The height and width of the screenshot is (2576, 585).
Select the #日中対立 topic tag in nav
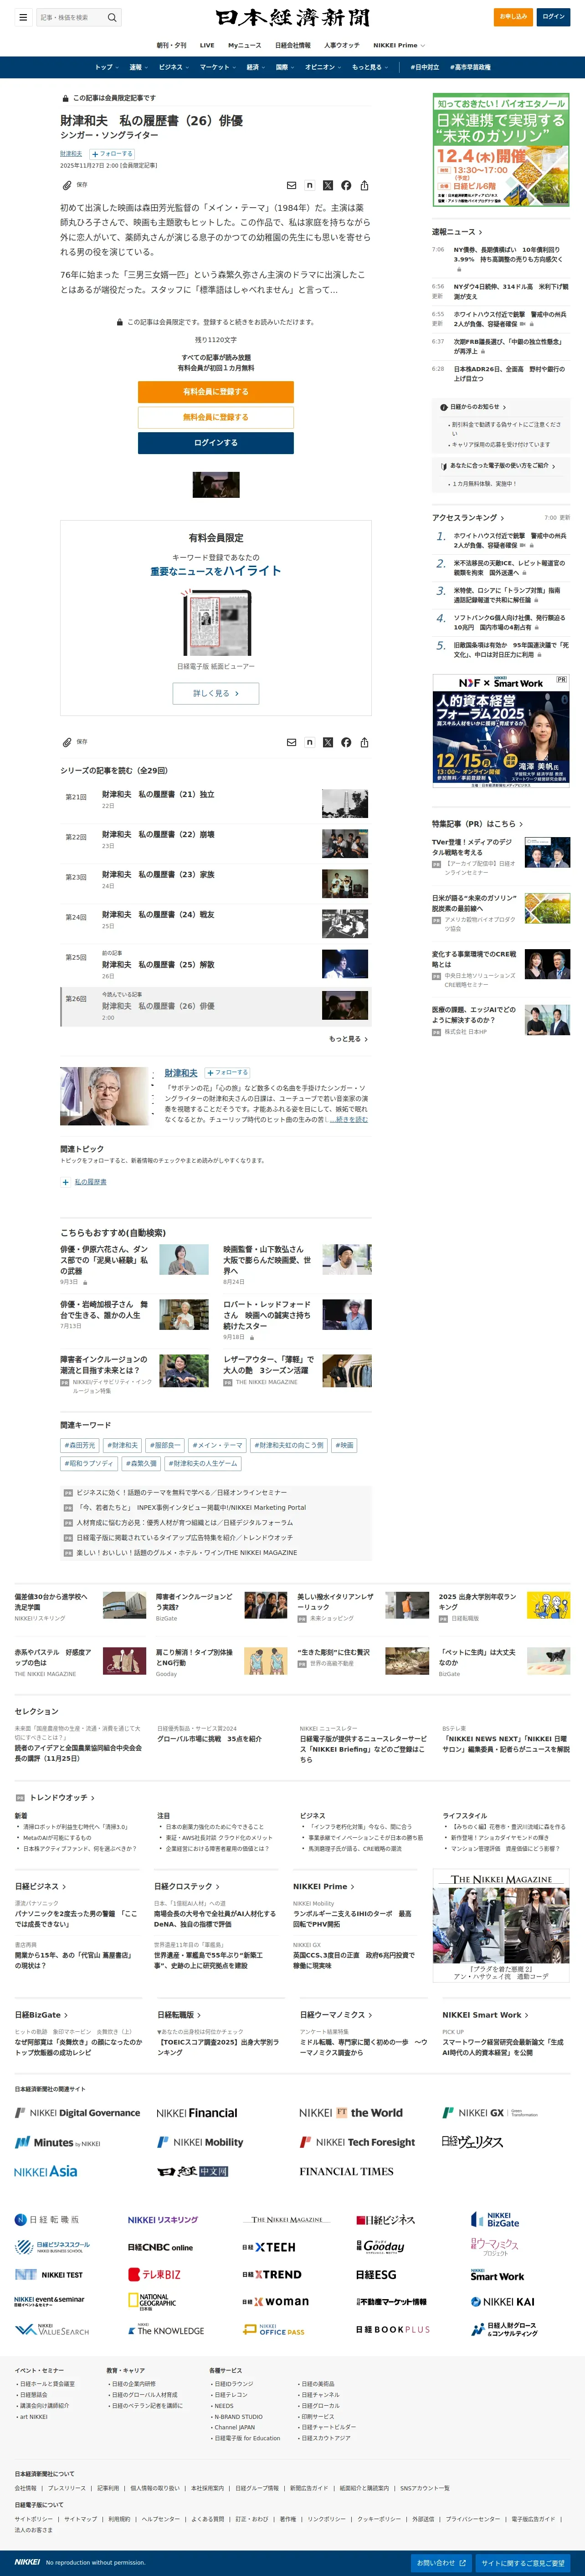point(425,67)
